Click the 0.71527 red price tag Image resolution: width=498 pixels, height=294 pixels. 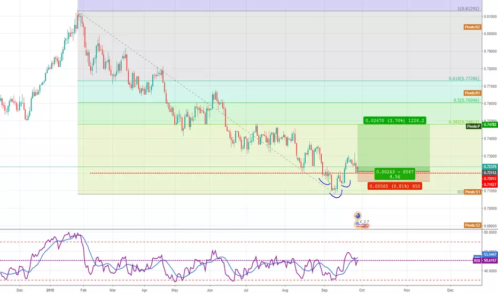[490, 184]
